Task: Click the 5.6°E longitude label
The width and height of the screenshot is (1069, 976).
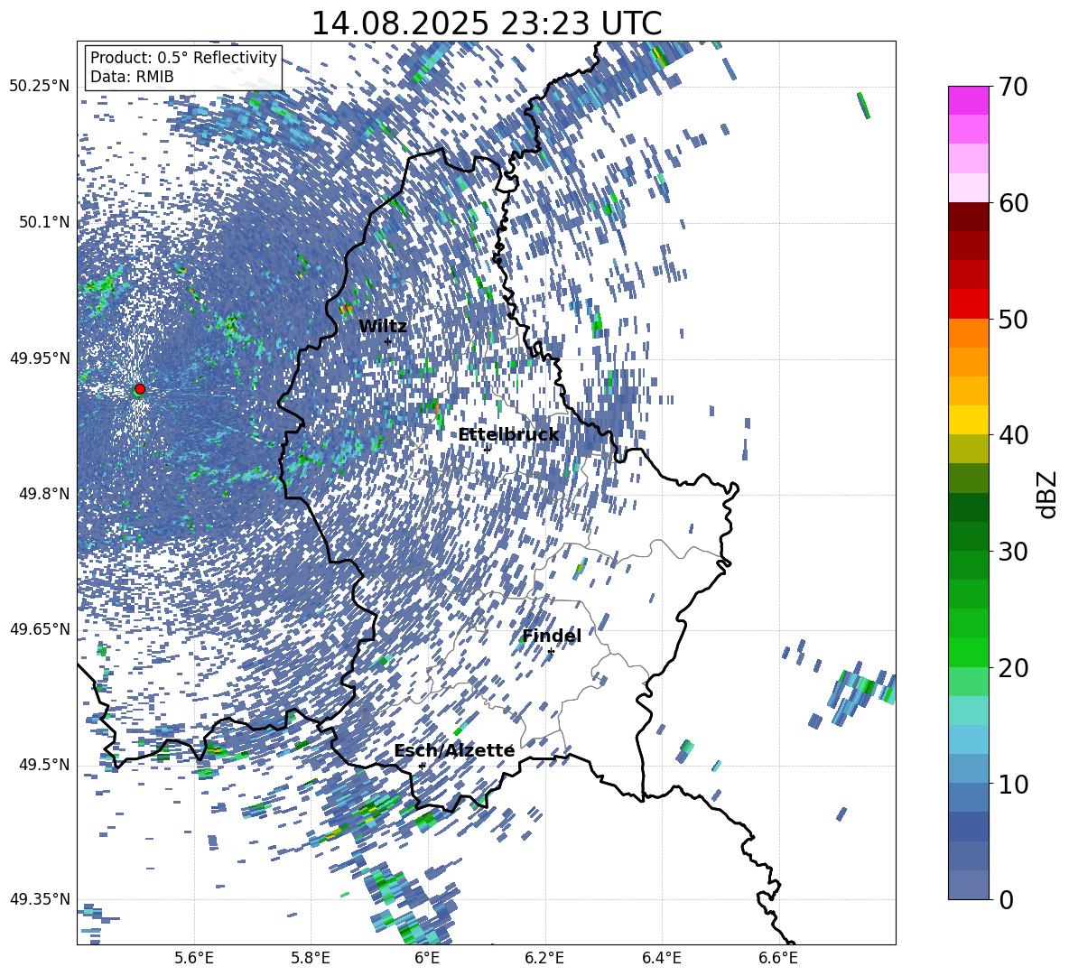Action: tap(194, 958)
